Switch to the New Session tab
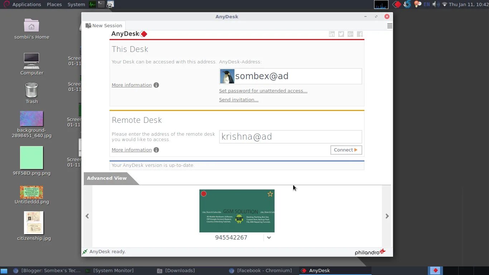This screenshot has height=275, width=489. point(104,25)
